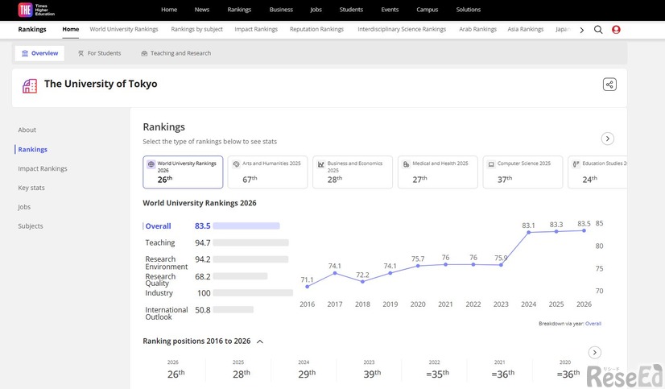Screen dimensions: 665x389
Task: Switch to Teaching and Research tab
Action: (x=176, y=53)
